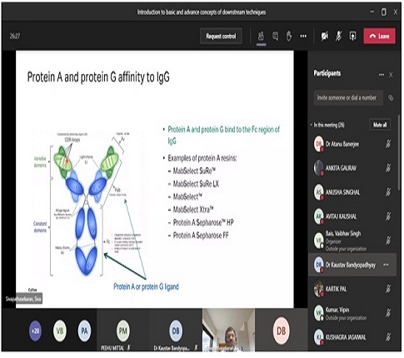This screenshot has height=358, width=404.
Task: Click the share content icon
Action: tap(352, 37)
